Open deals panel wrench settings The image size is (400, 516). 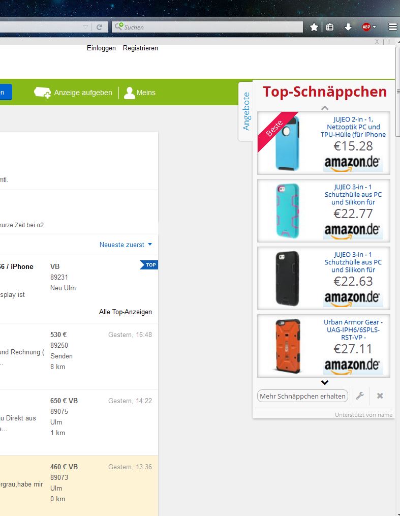tap(360, 396)
